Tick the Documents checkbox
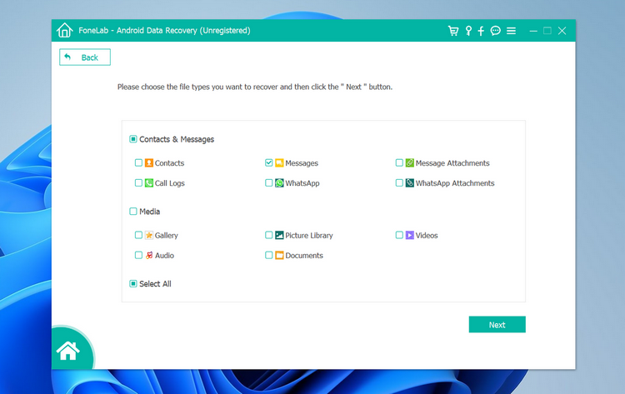 tap(268, 255)
